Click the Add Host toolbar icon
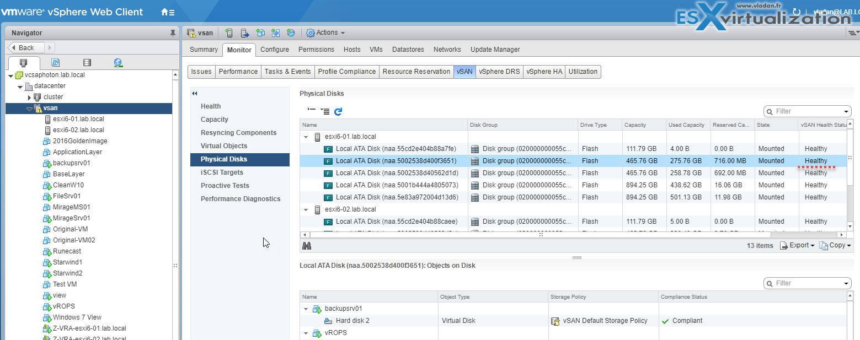Screen dimensions: 860x340 pos(229,33)
